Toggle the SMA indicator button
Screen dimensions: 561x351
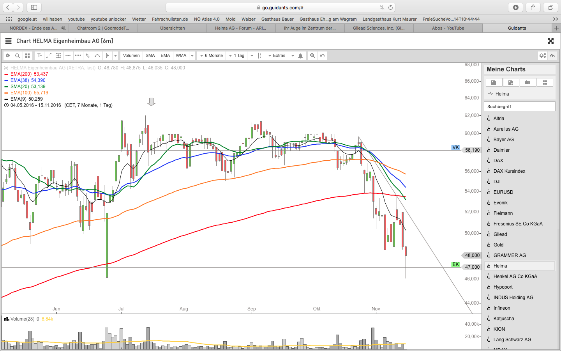tap(150, 56)
